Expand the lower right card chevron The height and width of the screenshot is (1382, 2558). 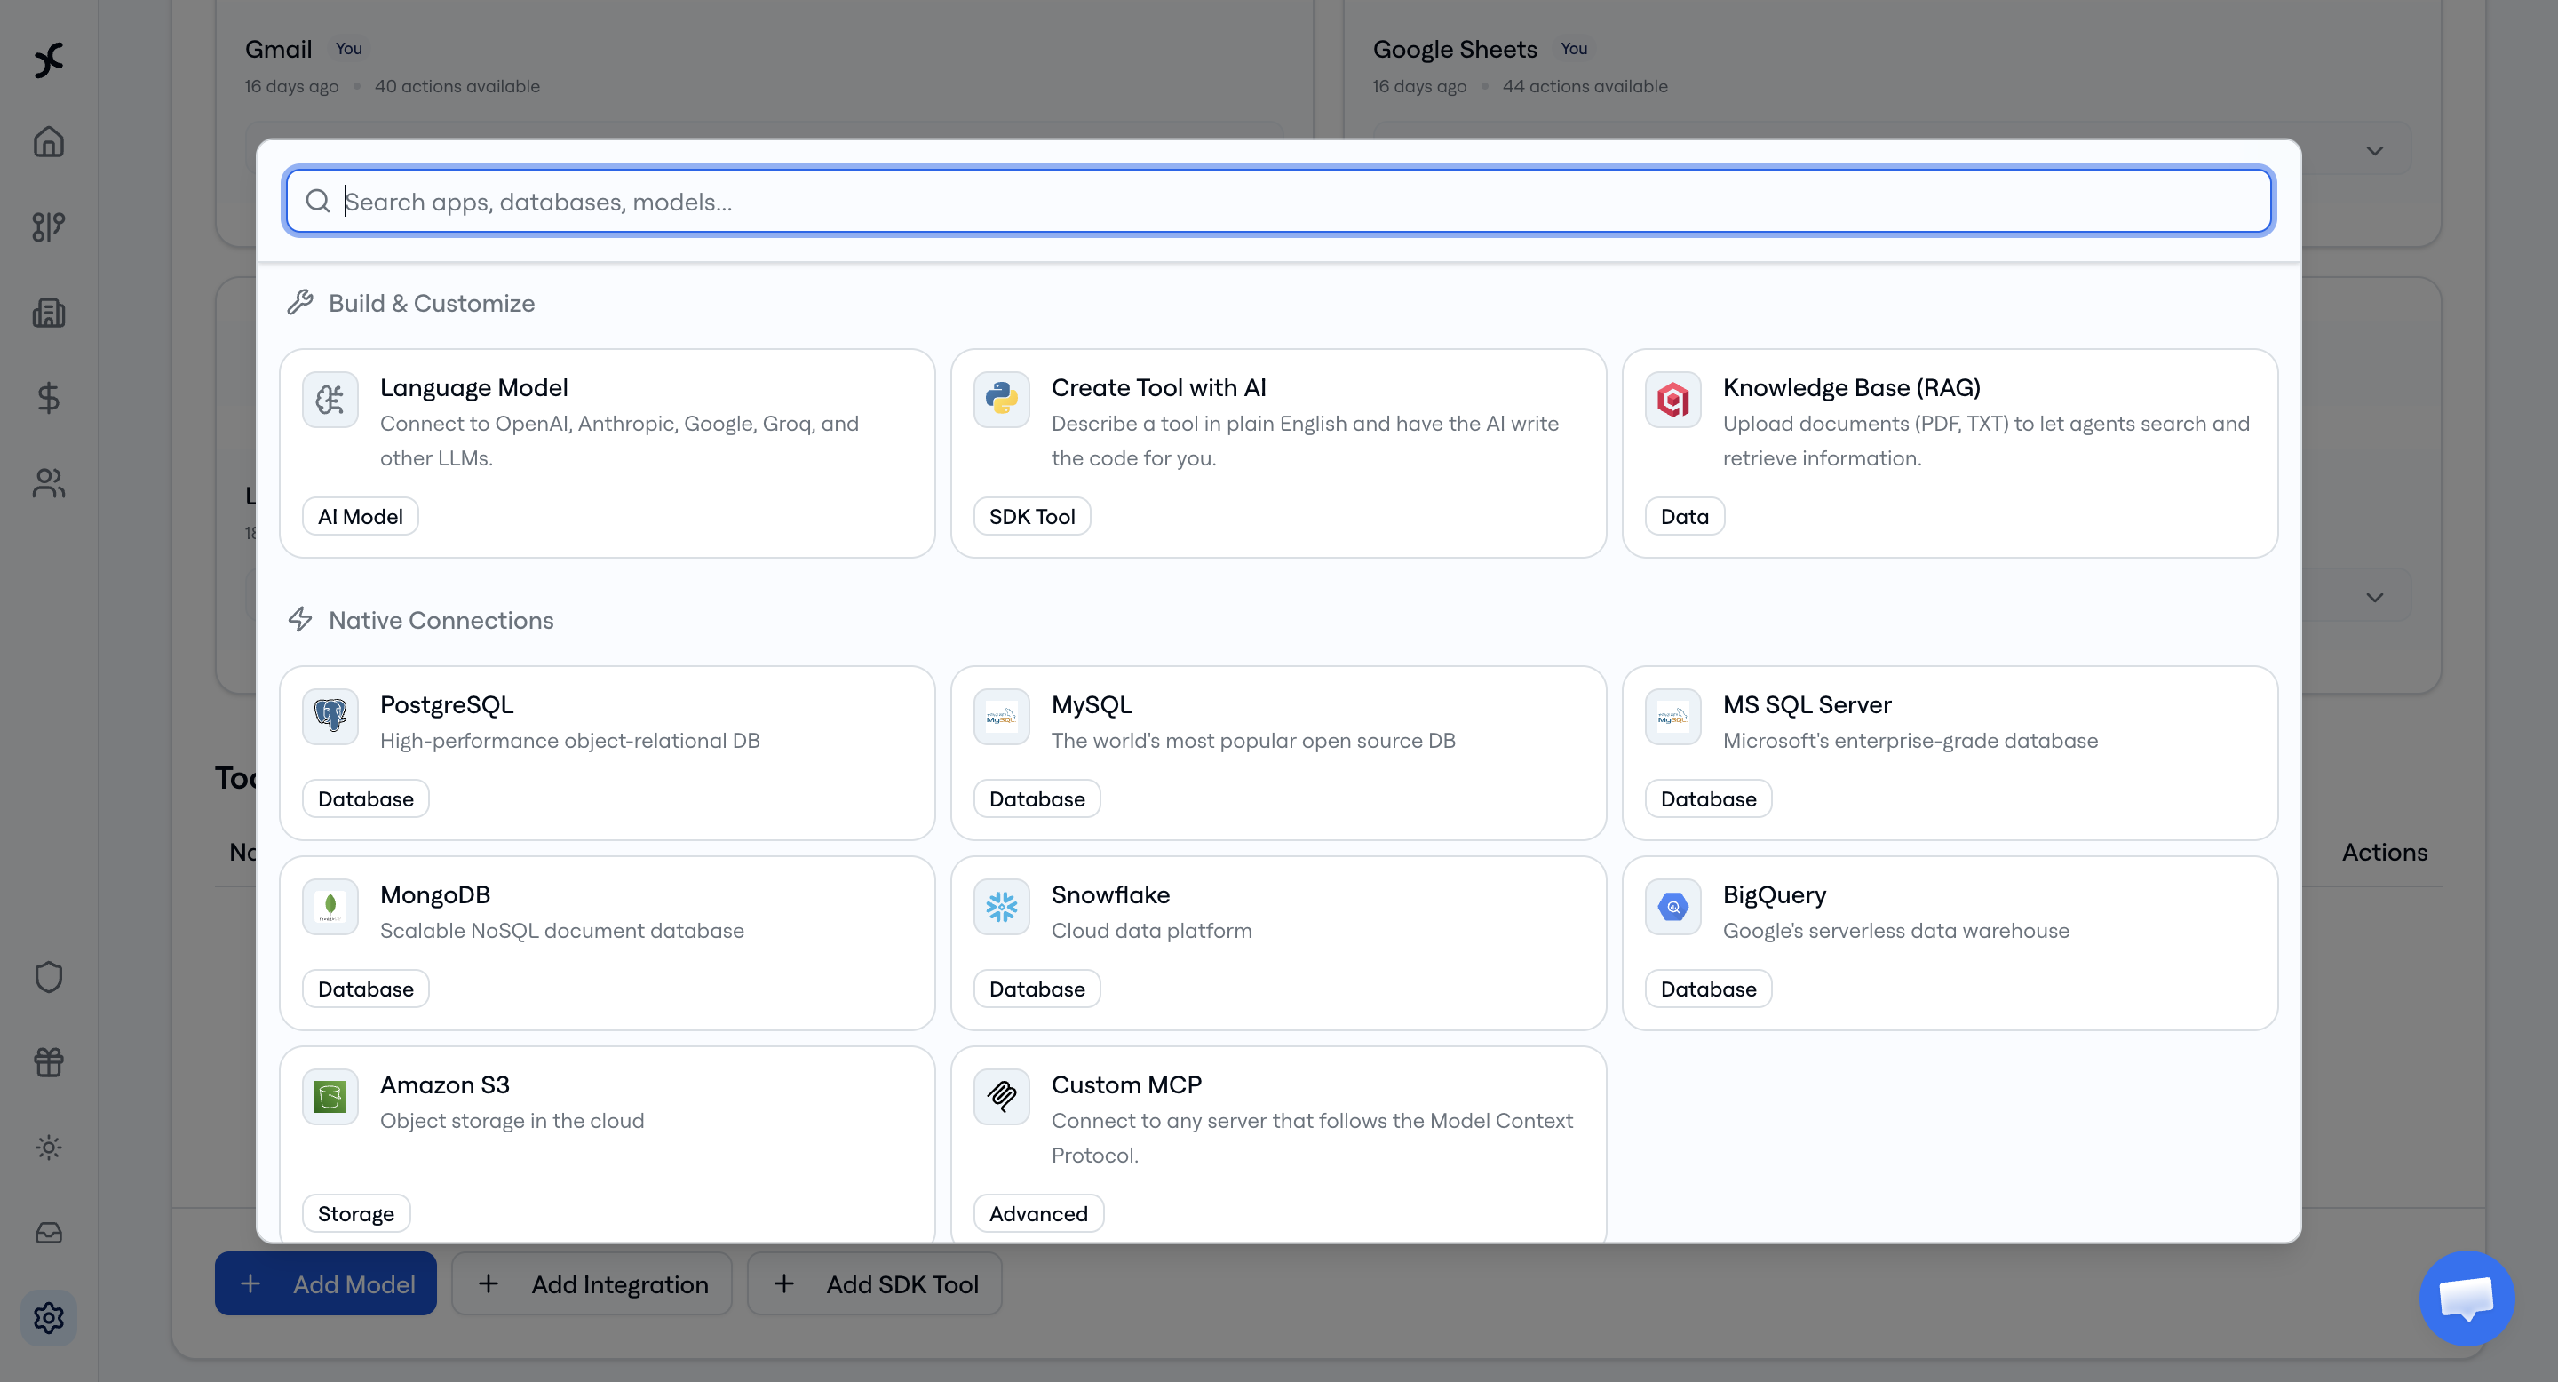click(x=2374, y=598)
